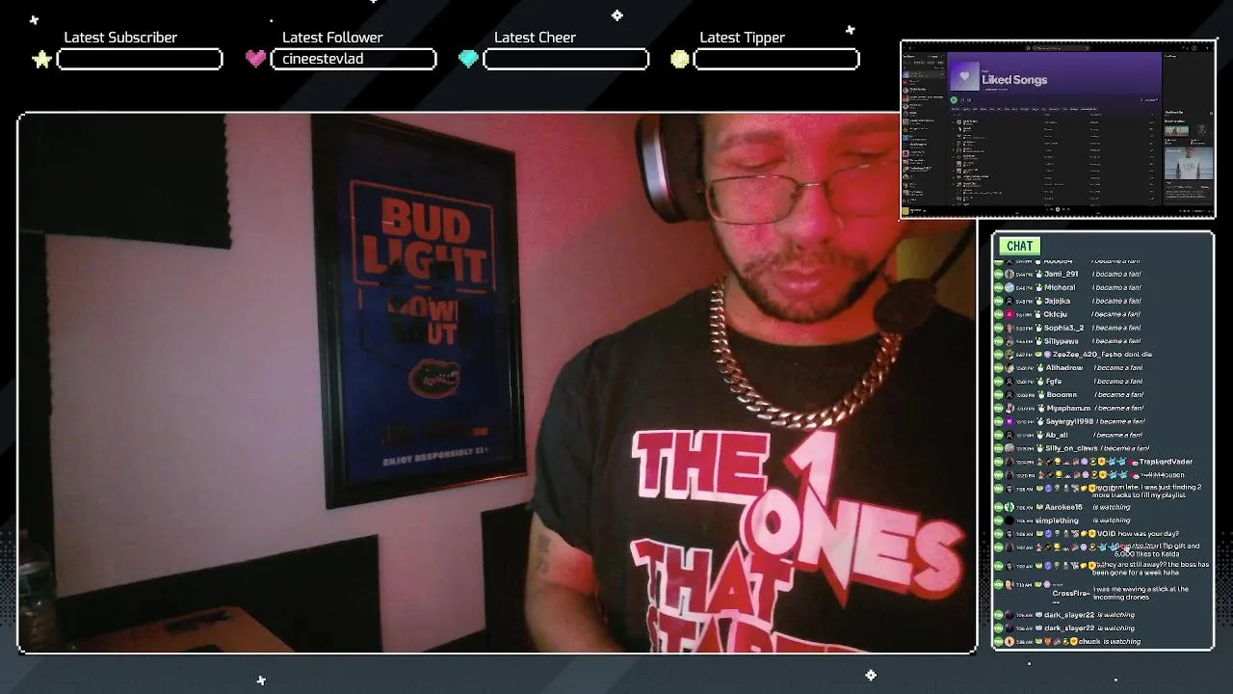Screen dimensions: 1233x694
Task: Select the Latest Follower box showing cineestevlad
Action: pos(354,60)
